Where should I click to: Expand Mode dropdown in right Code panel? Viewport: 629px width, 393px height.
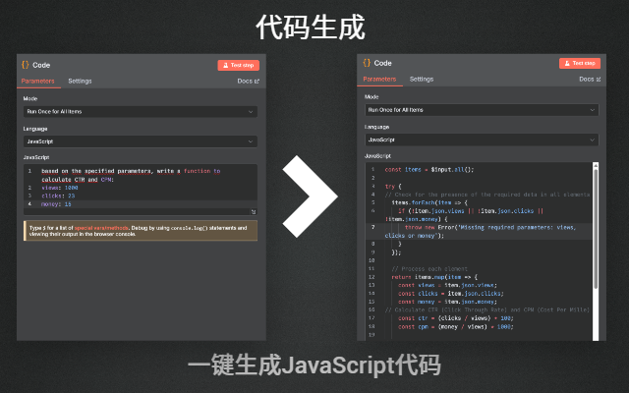click(482, 110)
